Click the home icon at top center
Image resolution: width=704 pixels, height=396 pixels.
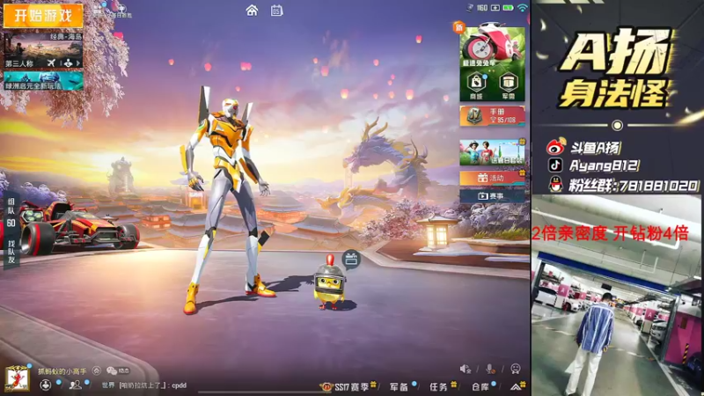click(x=252, y=11)
